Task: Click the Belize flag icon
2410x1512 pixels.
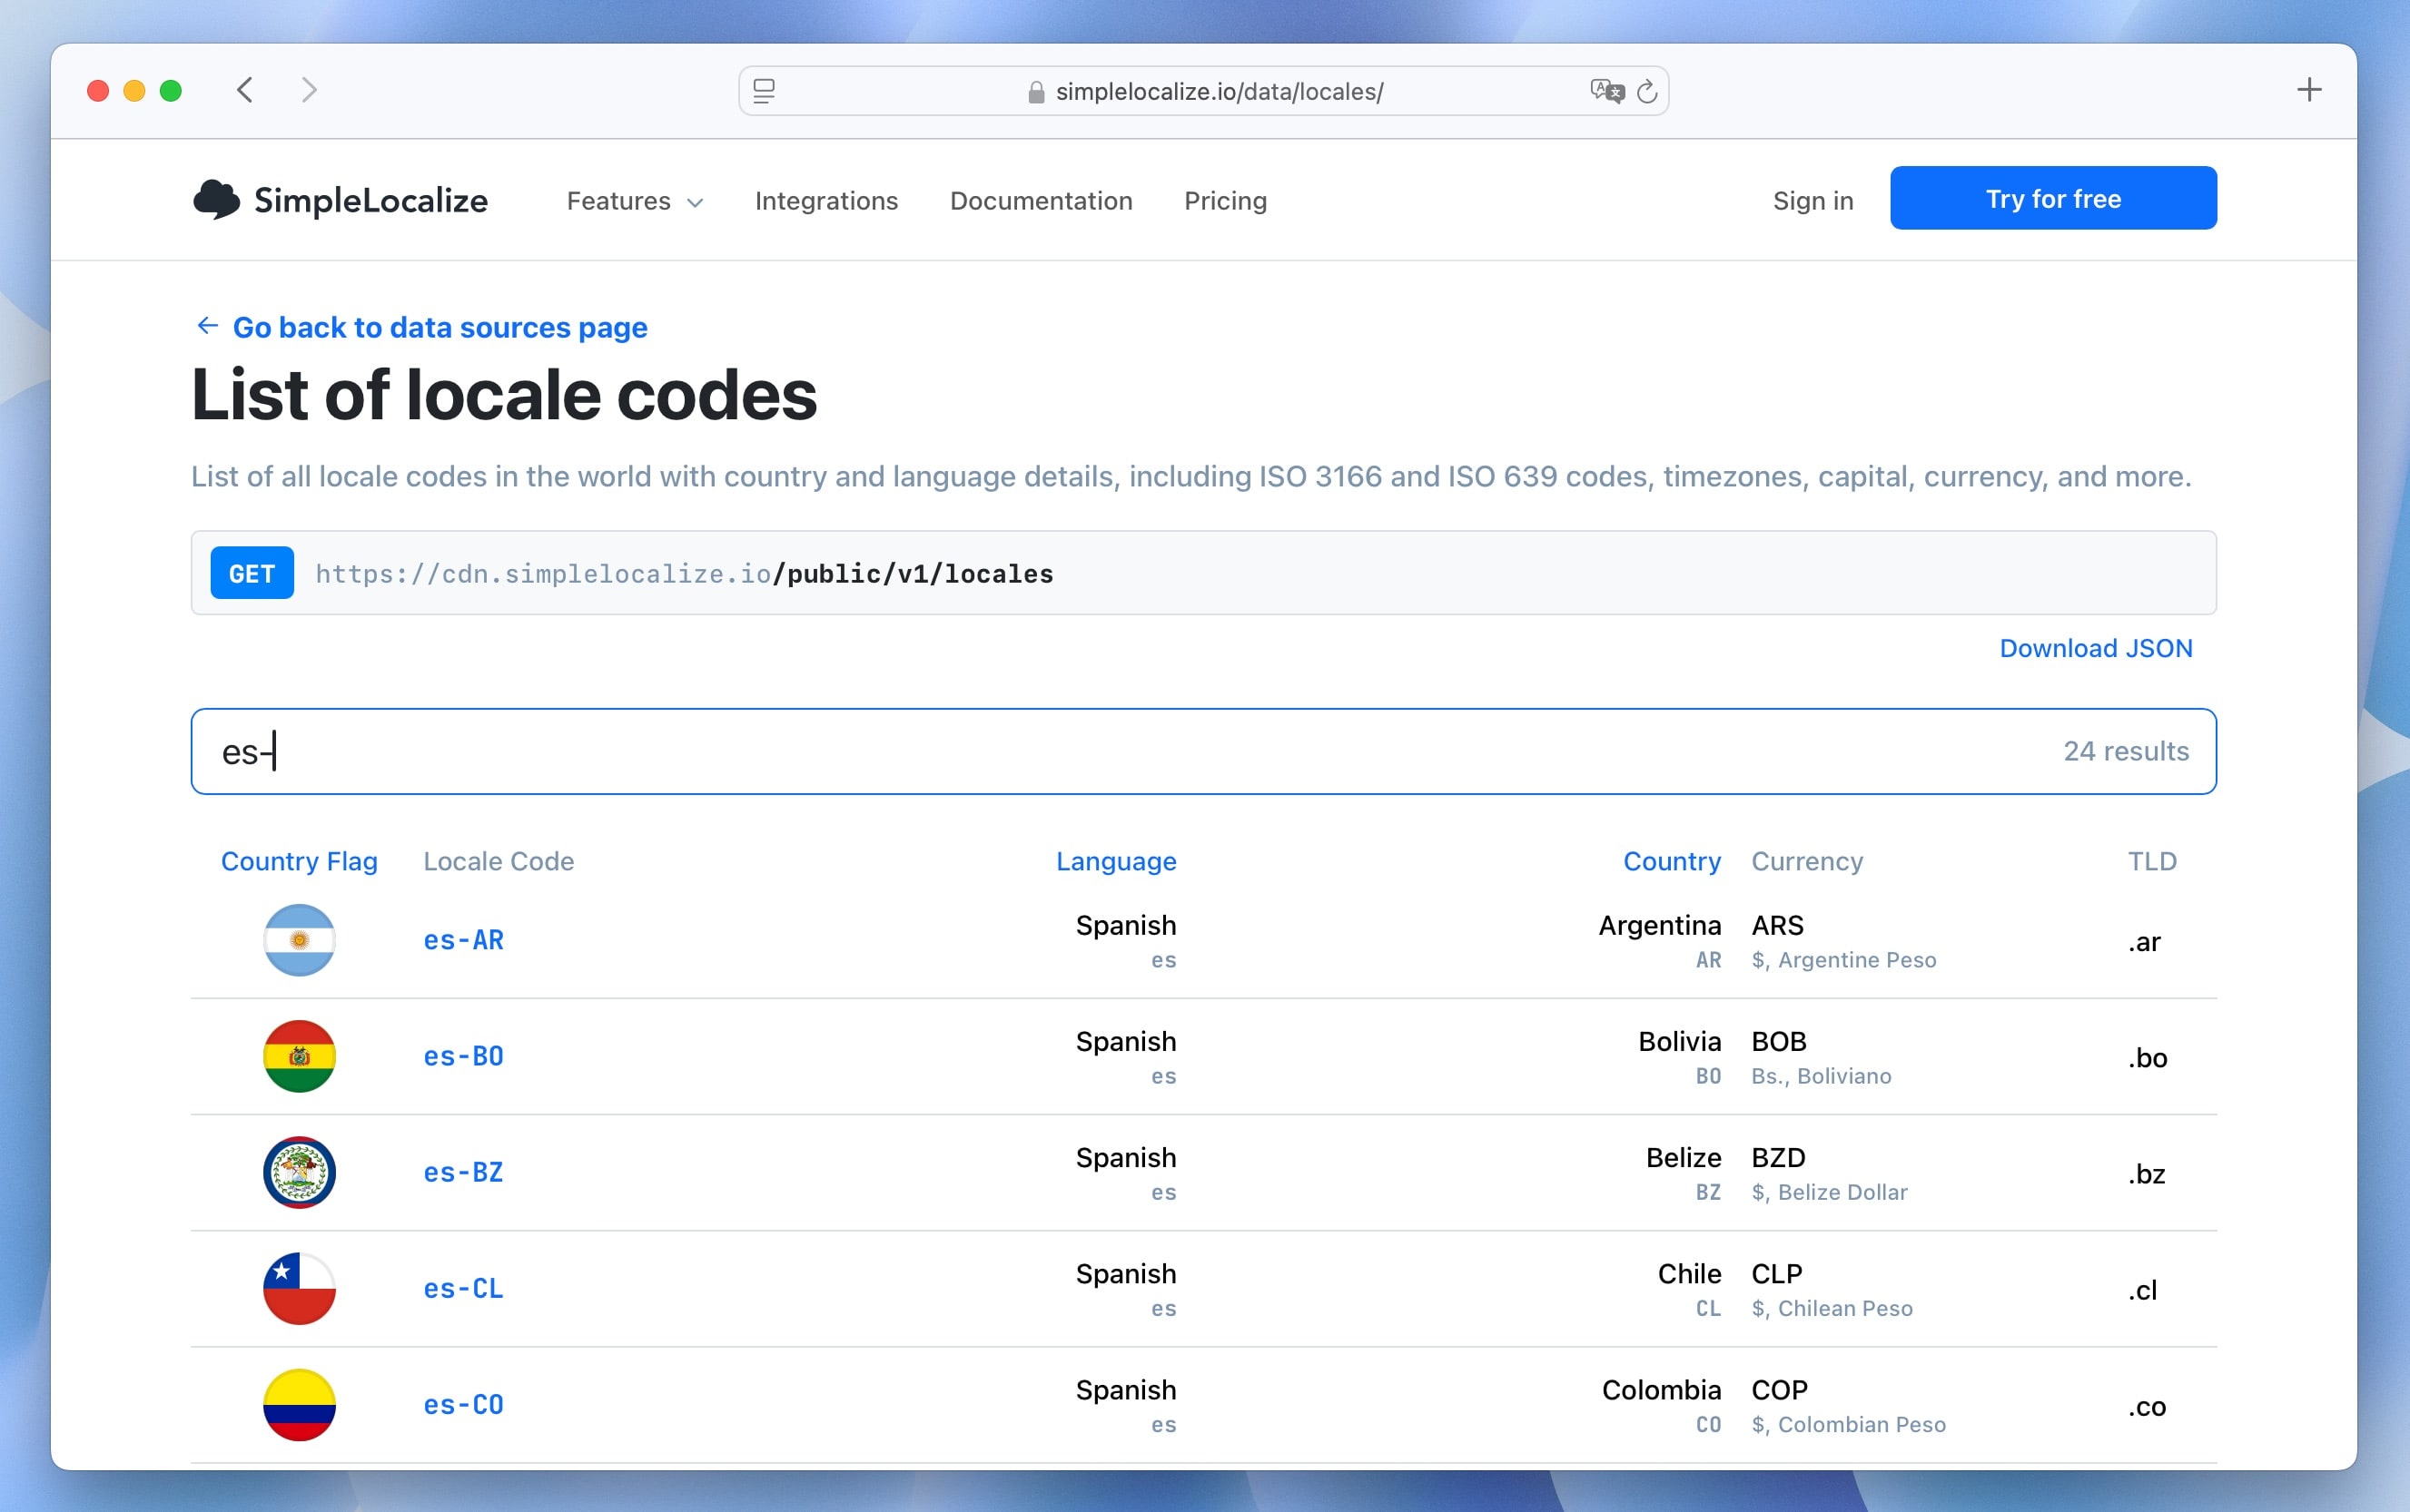Action: click(299, 1172)
